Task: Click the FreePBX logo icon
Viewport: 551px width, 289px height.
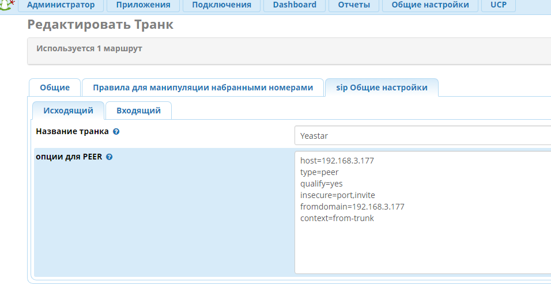Action: 7,5
